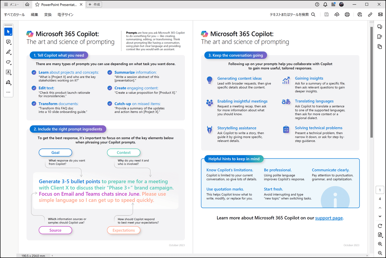
Task: Open the 電子サイン tab
Action: tap(65, 14)
